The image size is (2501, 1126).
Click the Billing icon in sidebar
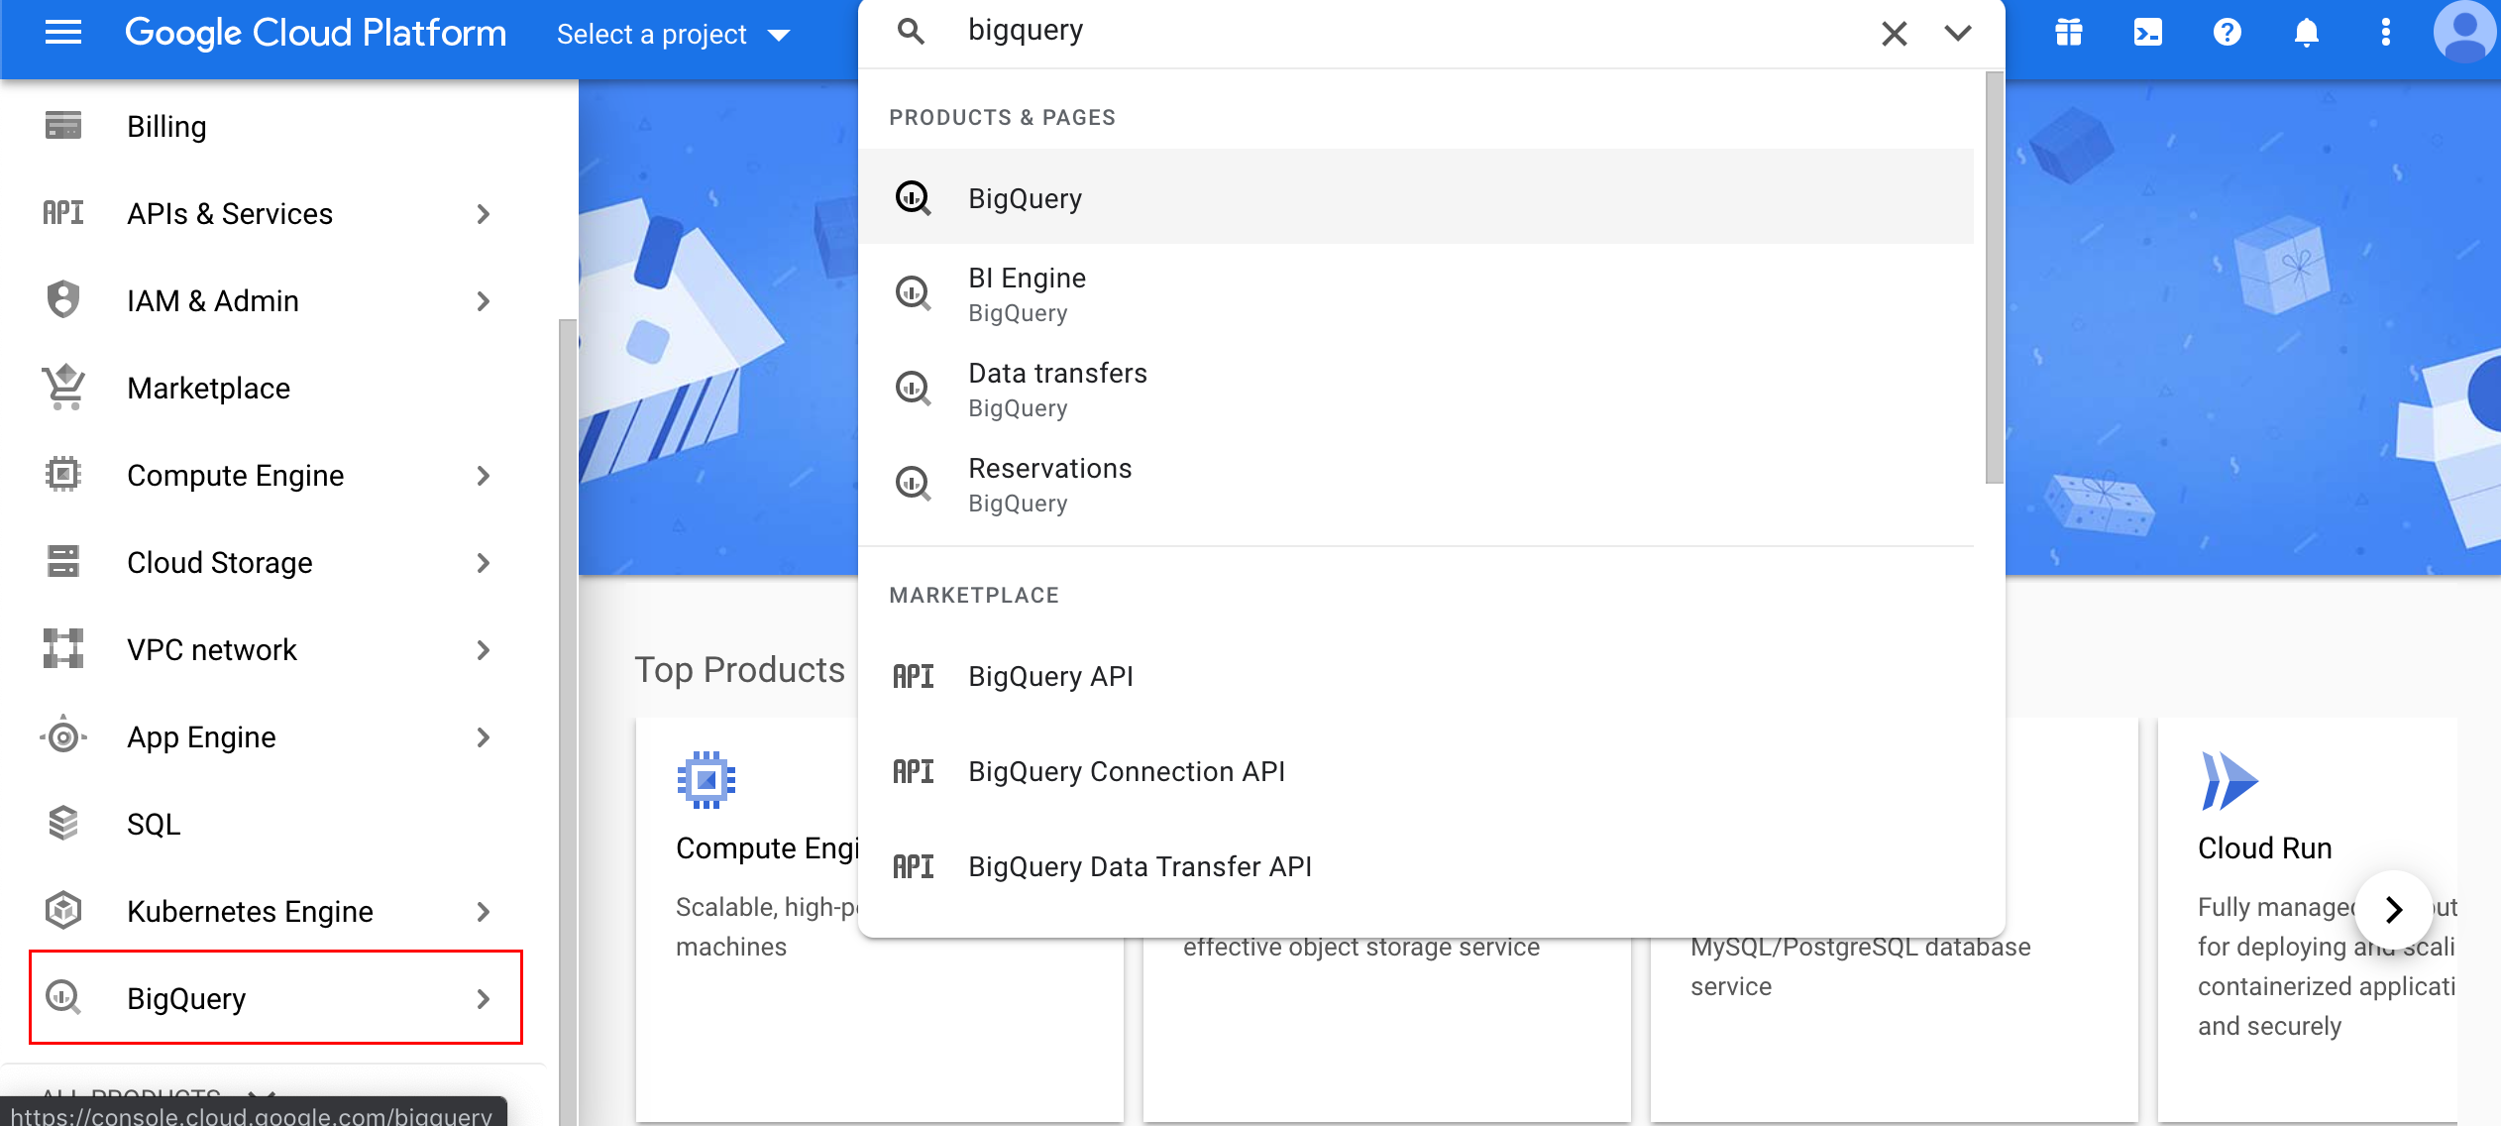[x=63, y=126]
